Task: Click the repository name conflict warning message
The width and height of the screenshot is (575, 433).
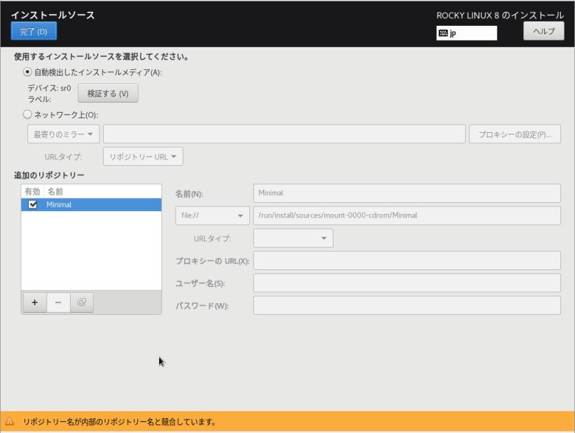Action: click(x=120, y=422)
